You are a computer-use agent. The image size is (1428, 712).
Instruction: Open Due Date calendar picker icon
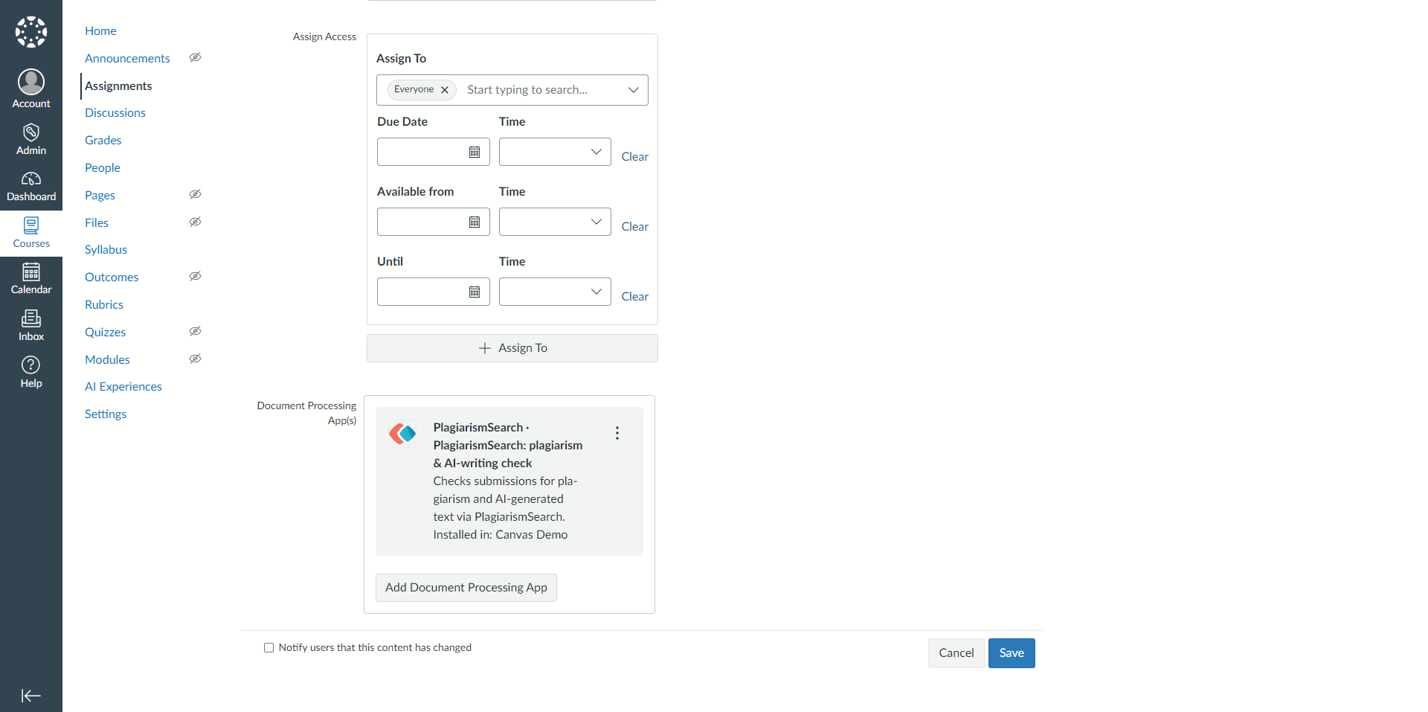point(475,152)
